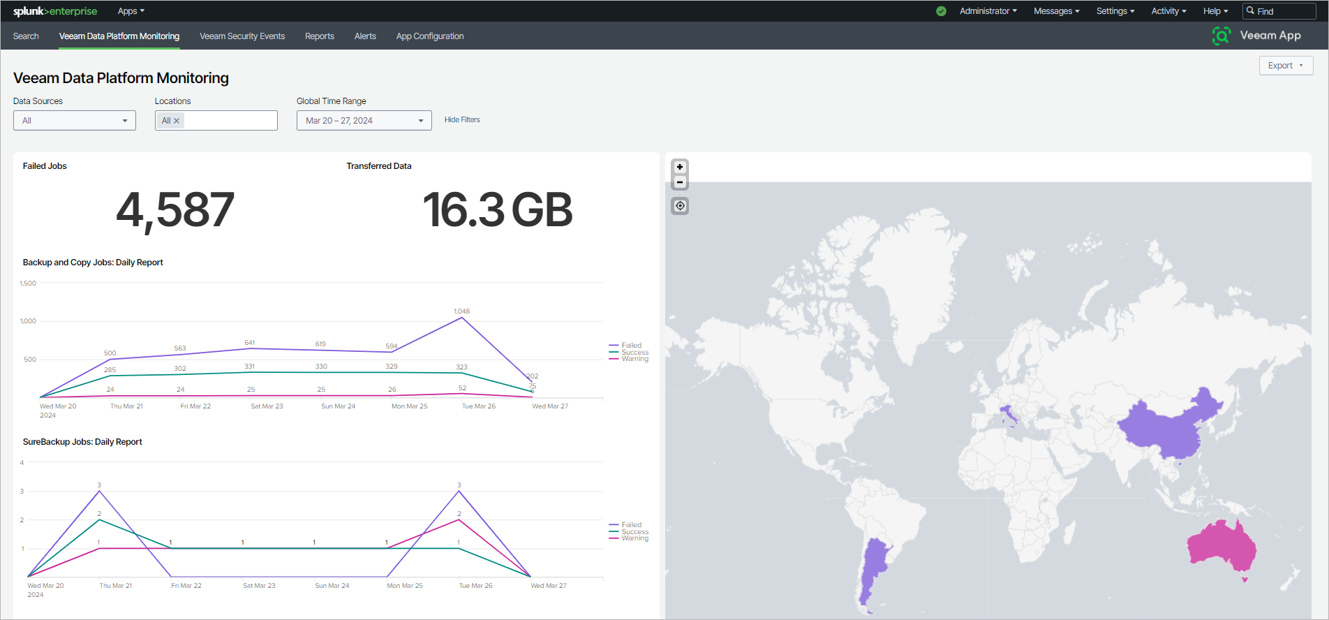
Task: Toggle Warning series in Backup chart legend
Action: coord(634,359)
